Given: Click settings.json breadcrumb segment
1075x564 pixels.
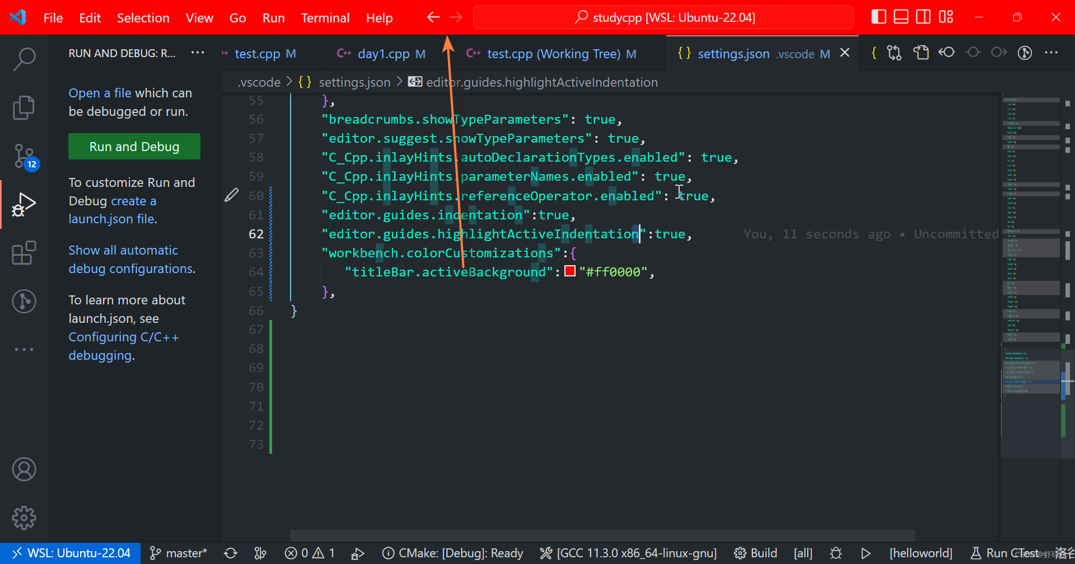Looking at the screenshot, I should coord(345,82).
